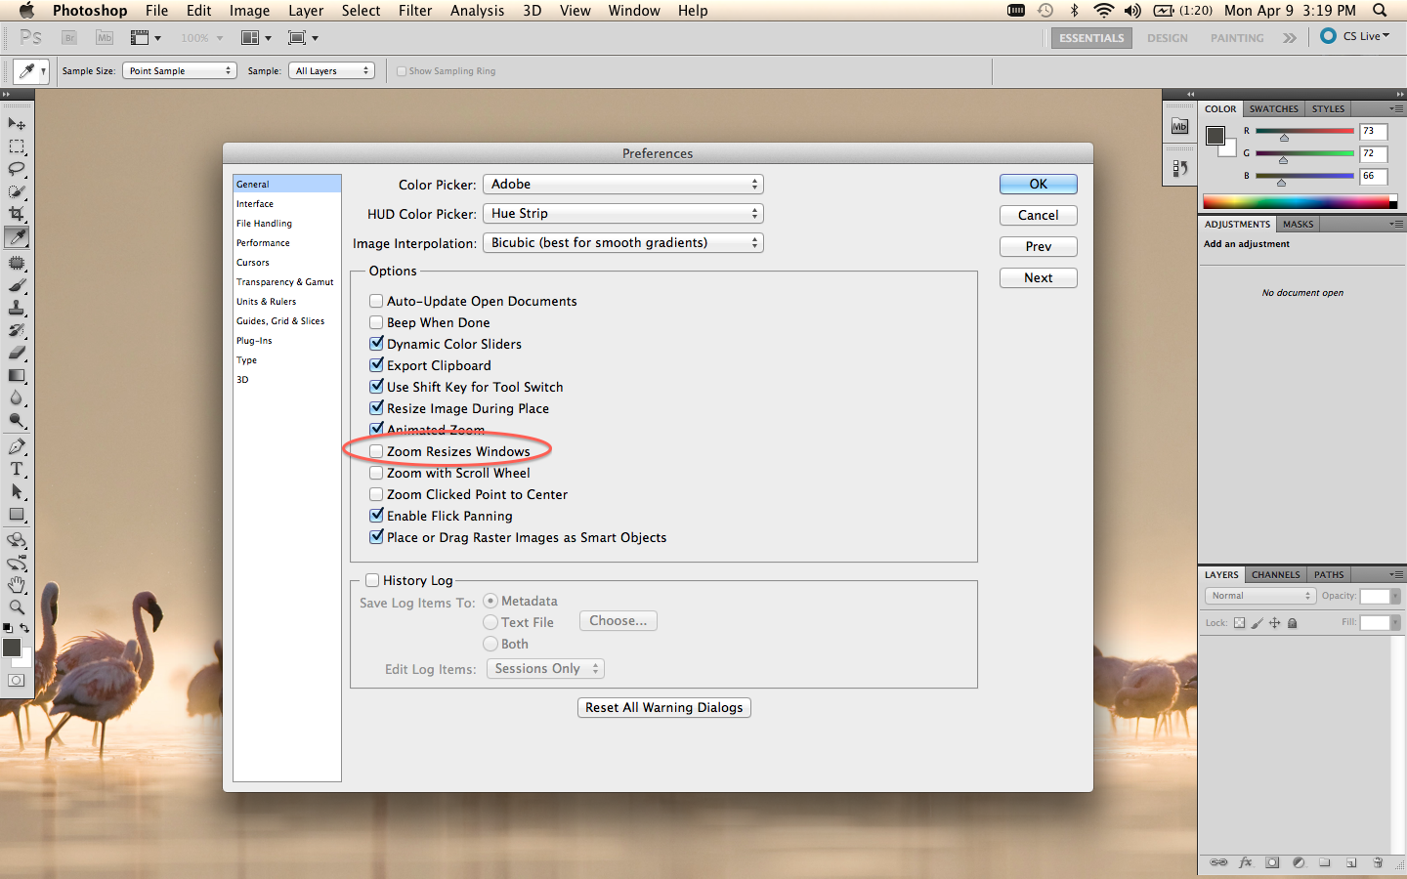1407x879 pixels.
Task: Click the Add layer style fx icon
Action: point(1245,862)
